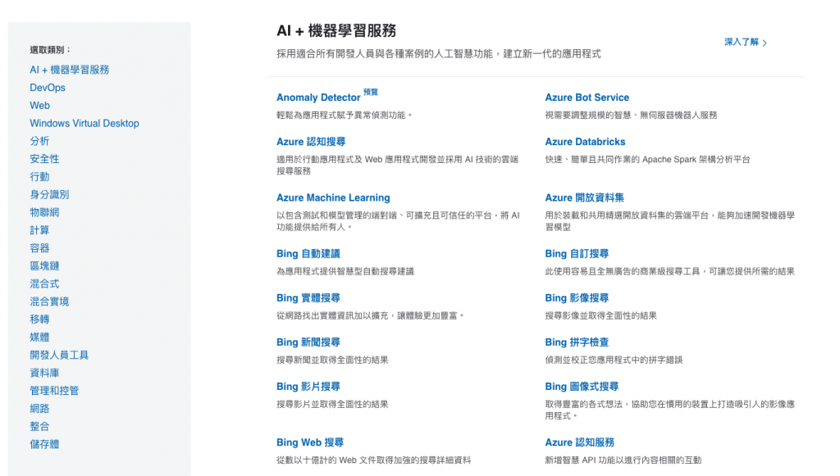Open Azure 認知服務
The width and height of the screenshot is (840, 476).
[580, 442]
